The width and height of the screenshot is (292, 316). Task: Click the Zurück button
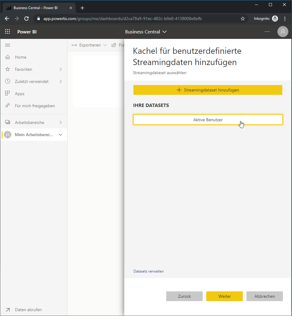(x=184, y=296)
